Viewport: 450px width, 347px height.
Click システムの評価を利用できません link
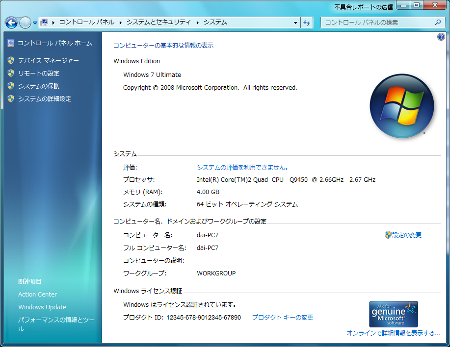242,167
